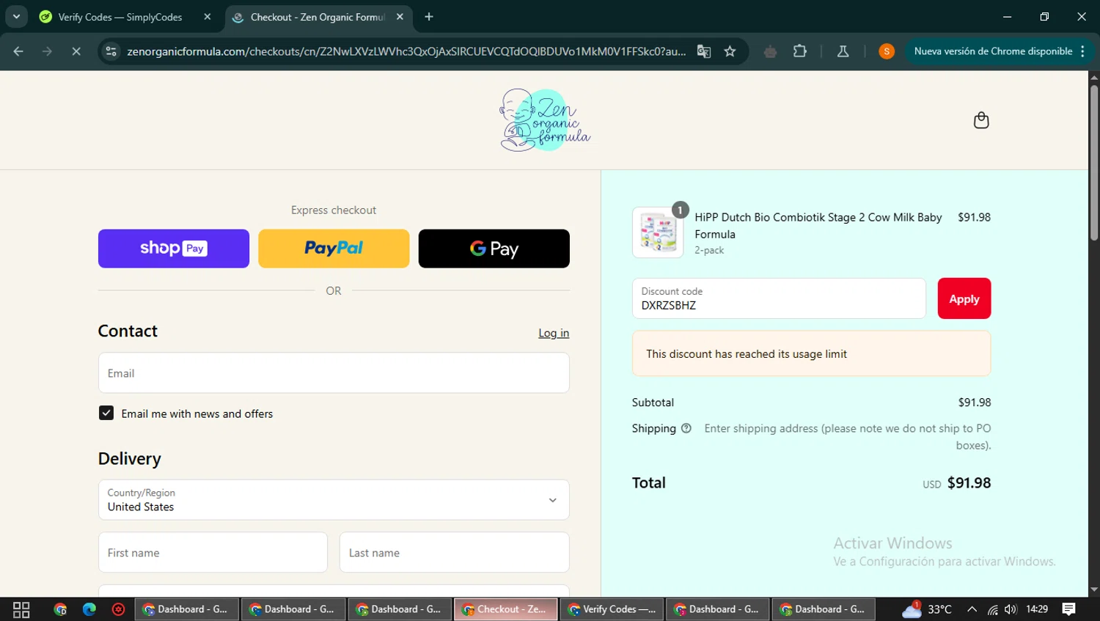The image size is (1100, 621).
Task: Select Checkout - Zen Organic Formula tab
Action: click(318, 17)
